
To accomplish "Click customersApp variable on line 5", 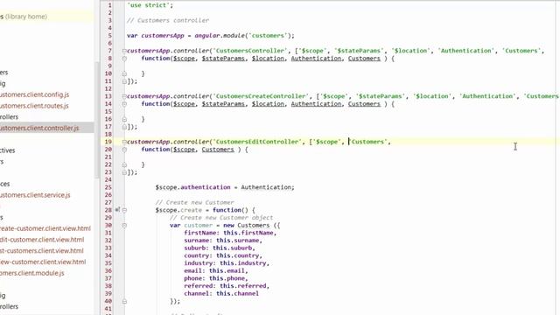I will pos(163,36).
